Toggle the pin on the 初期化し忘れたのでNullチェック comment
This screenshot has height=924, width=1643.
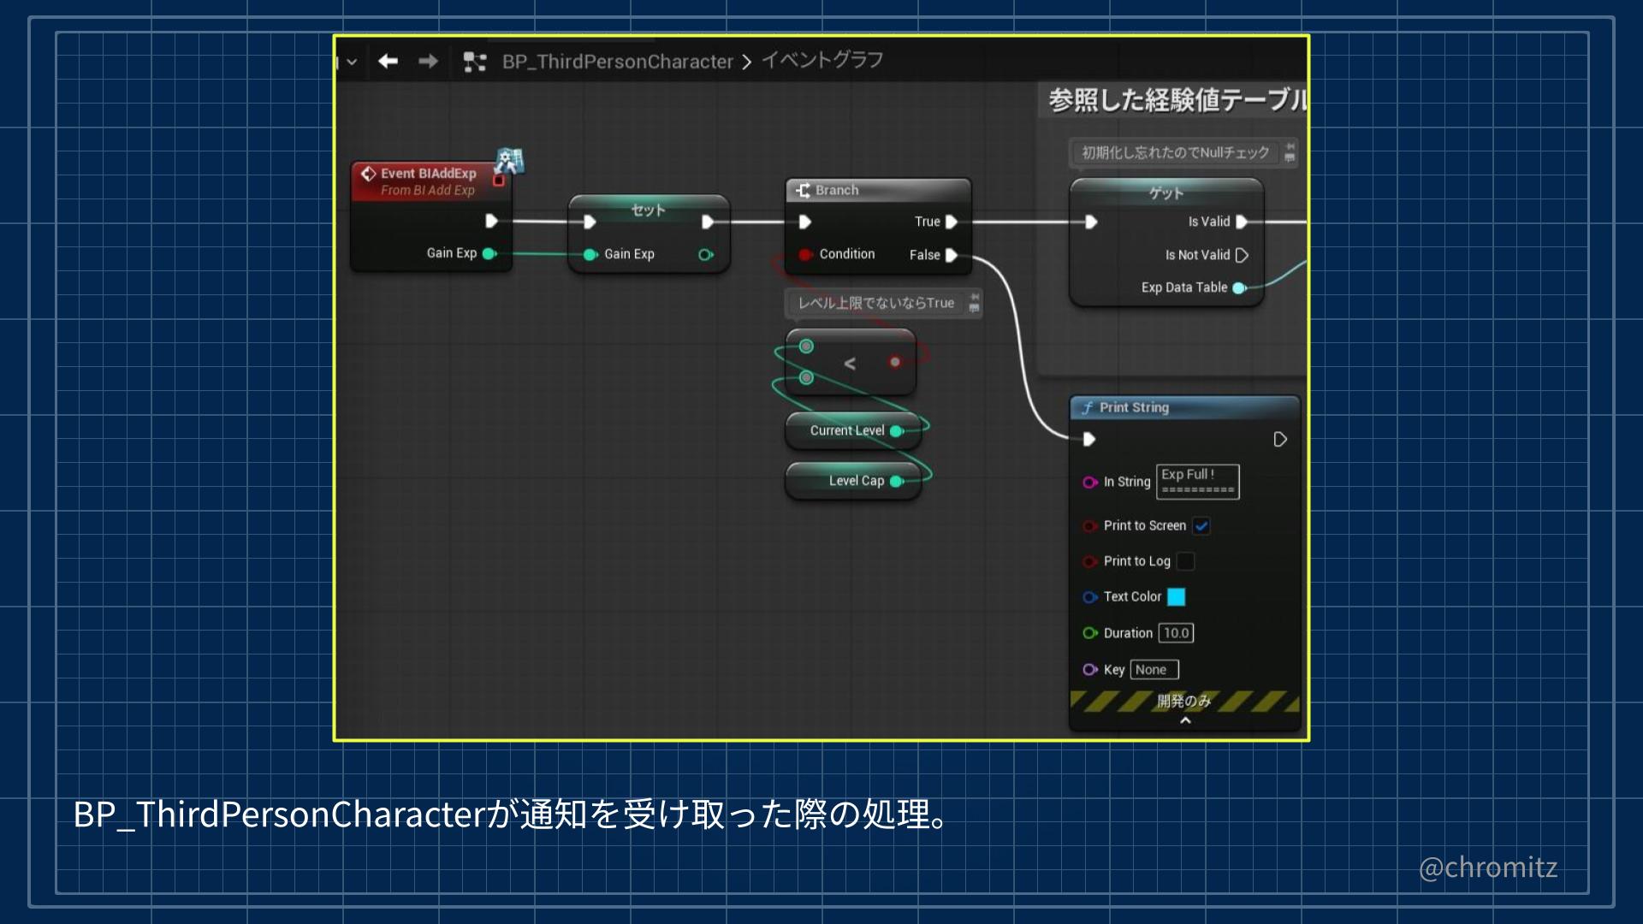tap(1290, 146)
